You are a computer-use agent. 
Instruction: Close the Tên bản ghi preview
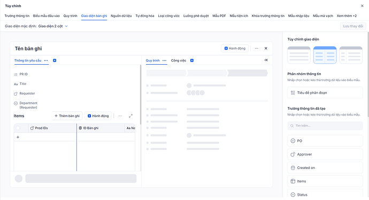[266, 48]
